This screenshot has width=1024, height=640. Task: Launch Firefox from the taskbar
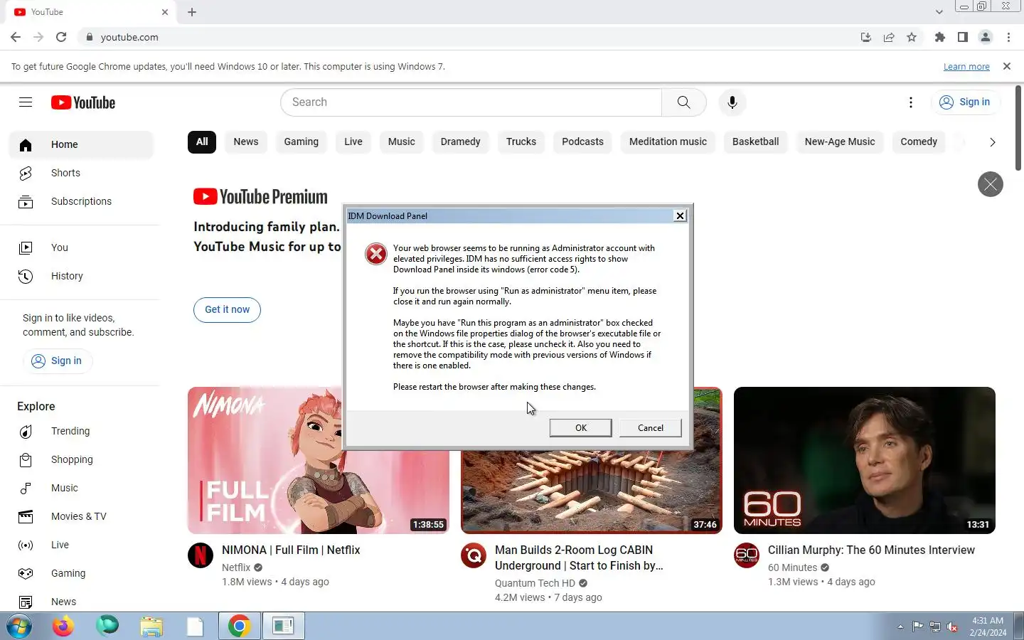pos(63,626)
